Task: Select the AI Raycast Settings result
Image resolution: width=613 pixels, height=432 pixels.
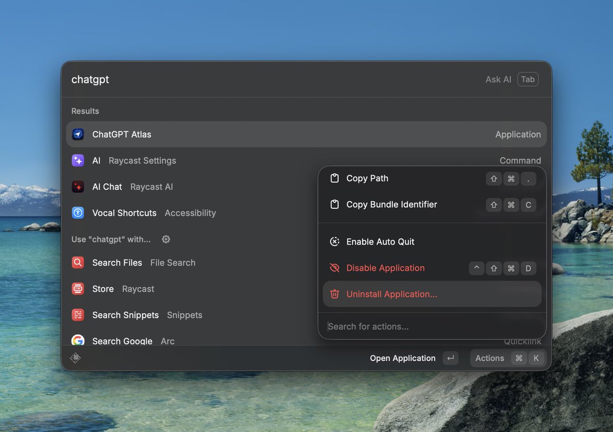Action: coord(192,160)
